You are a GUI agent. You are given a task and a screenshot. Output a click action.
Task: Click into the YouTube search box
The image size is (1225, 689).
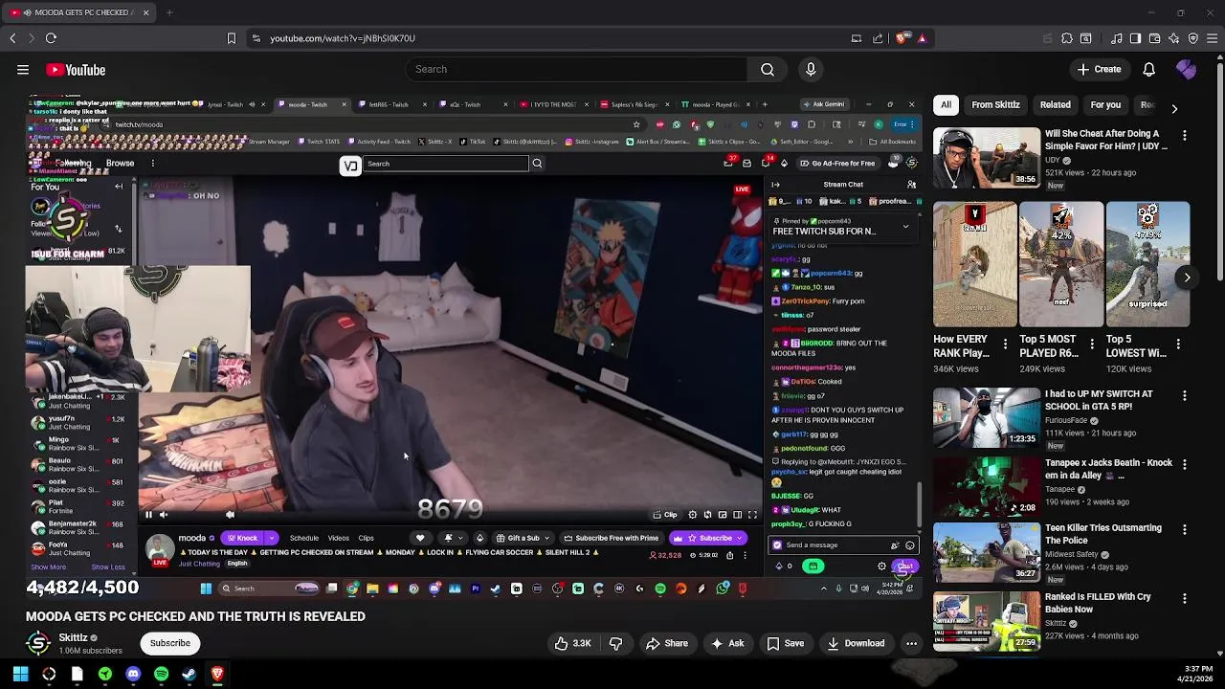coord(577,69)
